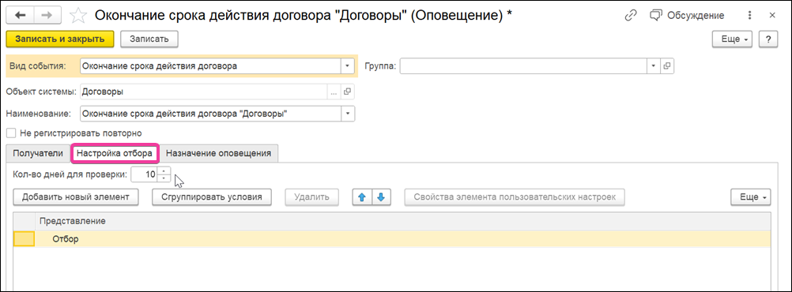The height and width of the screenshot is (292, 792).
Task: Click Кол-во дней для проверки field
Action: (145, 174)
